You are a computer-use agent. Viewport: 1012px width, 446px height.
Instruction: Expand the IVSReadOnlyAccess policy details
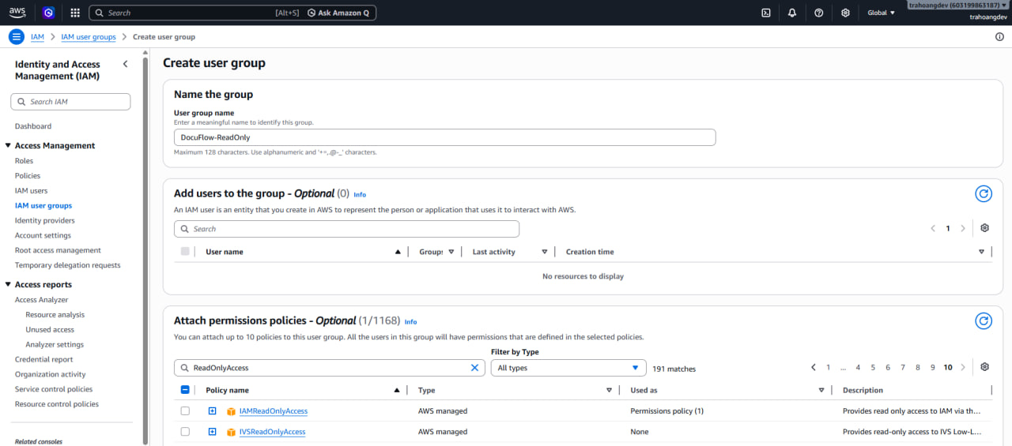pyautogui.click(x=212, y=431)
